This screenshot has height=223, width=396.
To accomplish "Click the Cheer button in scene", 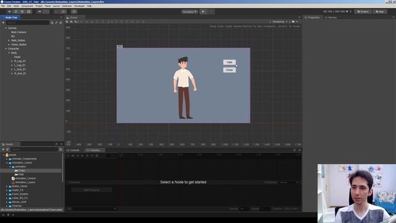I will [230, 70].
